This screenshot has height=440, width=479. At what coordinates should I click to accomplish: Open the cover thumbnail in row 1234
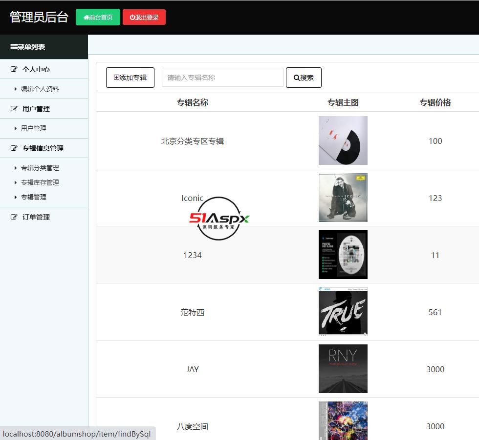tap(343, 255)
